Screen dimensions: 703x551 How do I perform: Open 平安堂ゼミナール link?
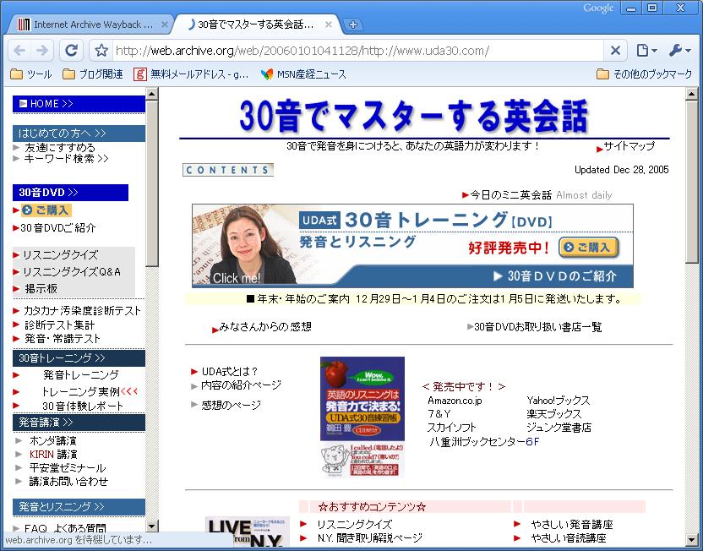tap(68, 468)
